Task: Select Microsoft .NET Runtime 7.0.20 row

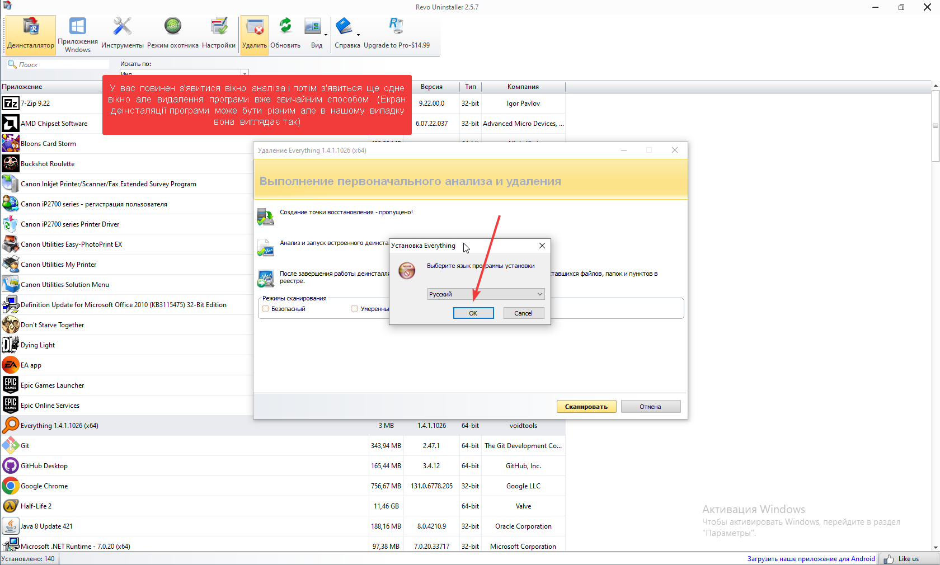Action: (x=283, y=545)
